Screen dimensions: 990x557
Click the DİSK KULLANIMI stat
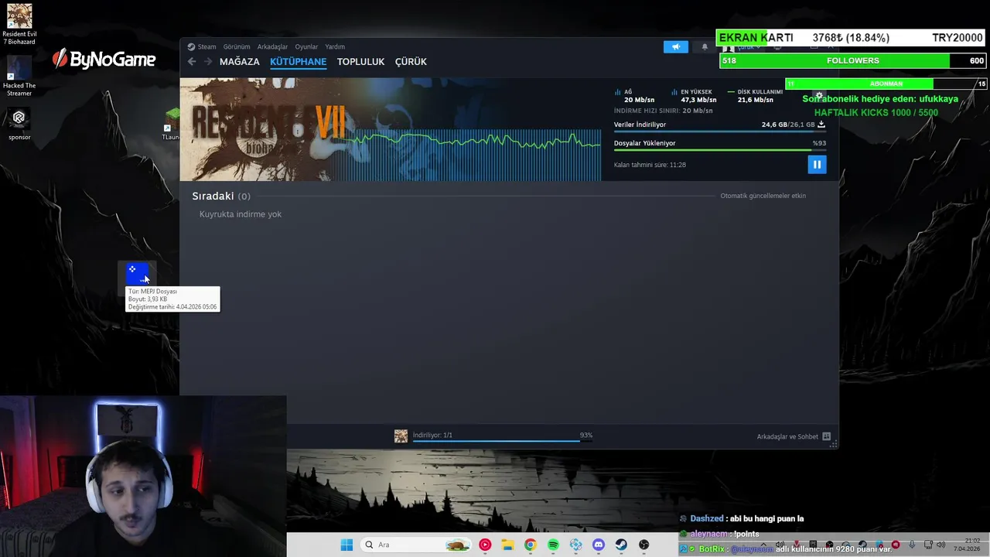pos(755,96)
